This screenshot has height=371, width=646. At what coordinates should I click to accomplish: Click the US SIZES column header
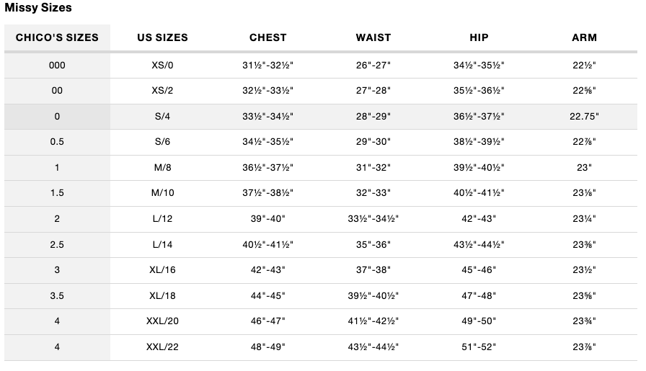[162, 37]
